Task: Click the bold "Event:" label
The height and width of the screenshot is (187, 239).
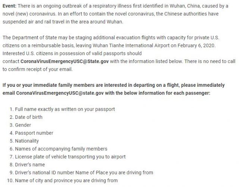Action: point(10,4)
